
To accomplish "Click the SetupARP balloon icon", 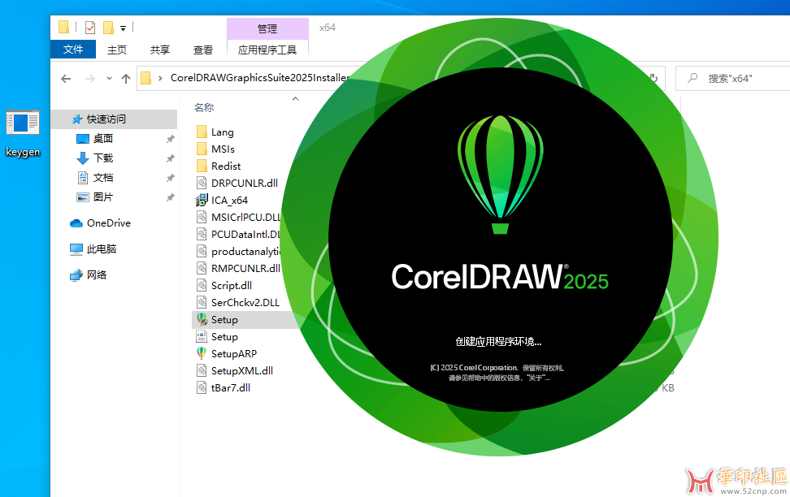I will [x=202, y=353].
